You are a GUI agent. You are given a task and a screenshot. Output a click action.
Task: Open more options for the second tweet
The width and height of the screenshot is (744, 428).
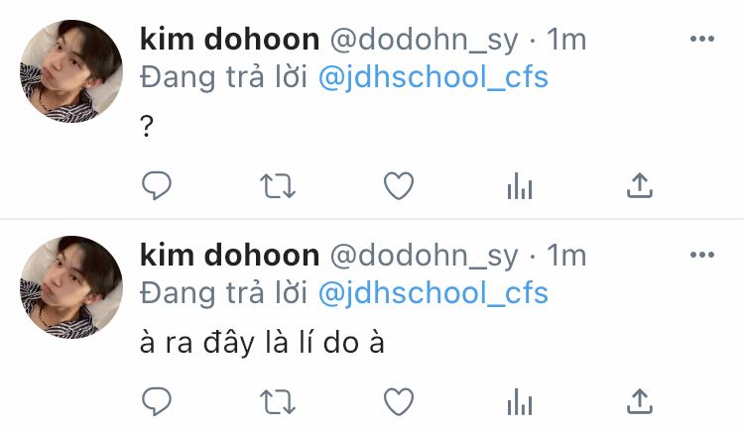point(702,255)
